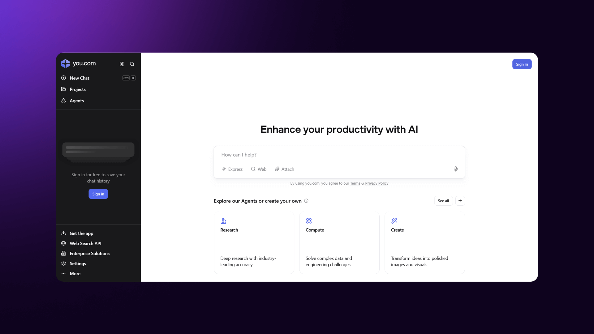
Task: Open the Express mode selector
Action: tap(232, 169)
